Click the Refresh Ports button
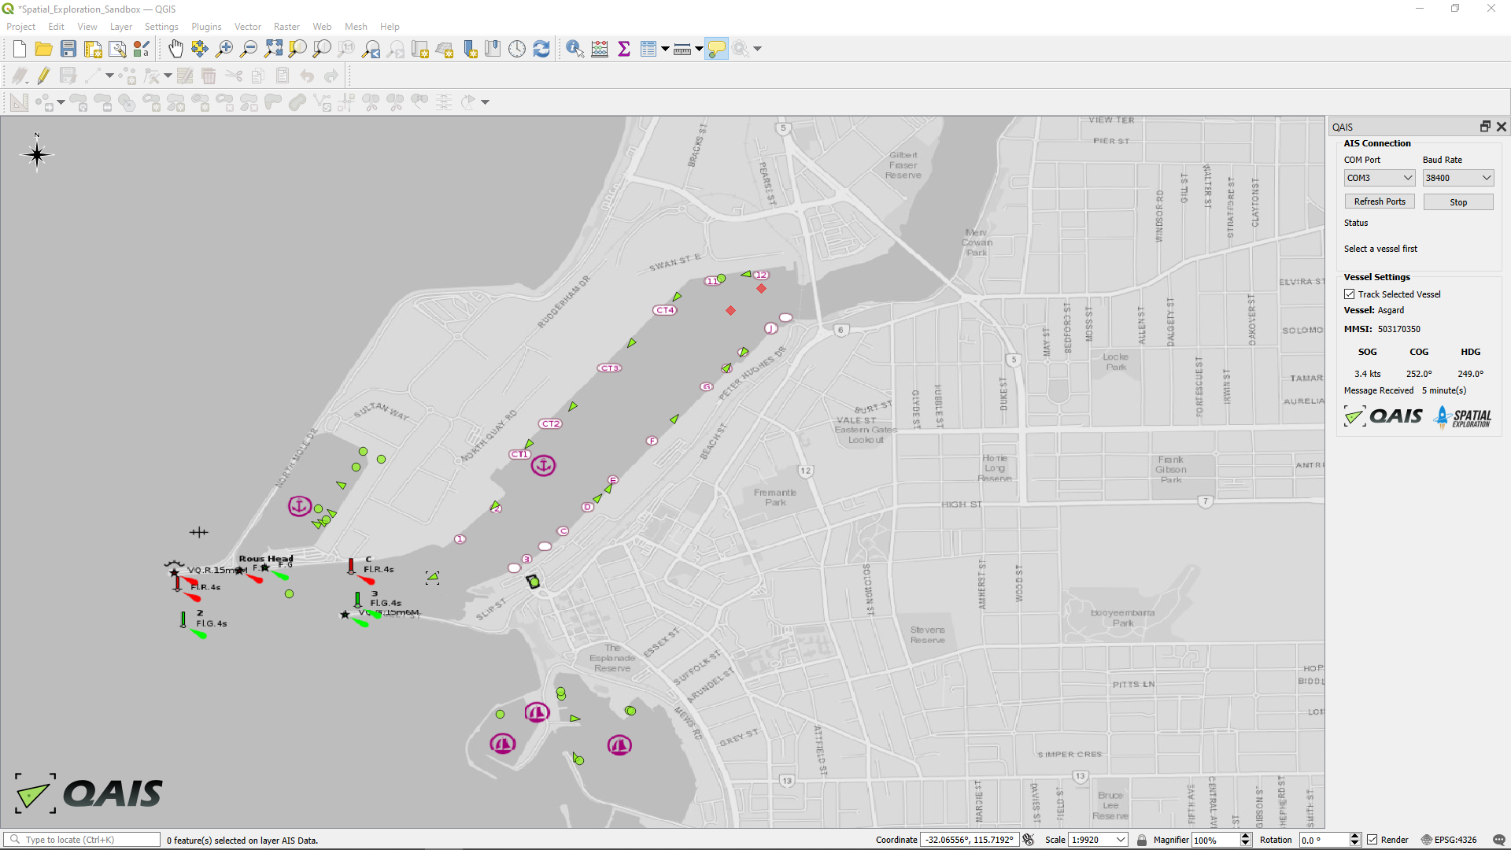The height and width of the screenshot is (850, 1511). (1379, 201)
